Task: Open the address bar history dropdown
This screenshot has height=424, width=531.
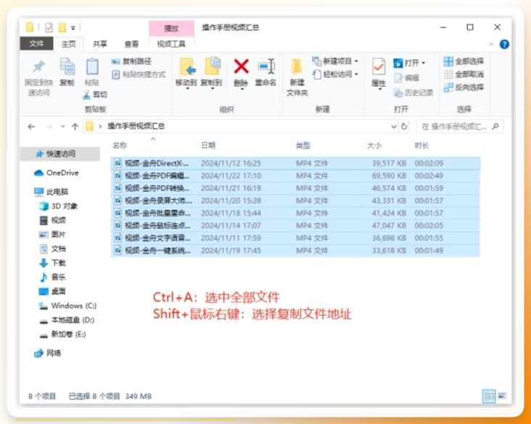Action: tap(394, 127)
